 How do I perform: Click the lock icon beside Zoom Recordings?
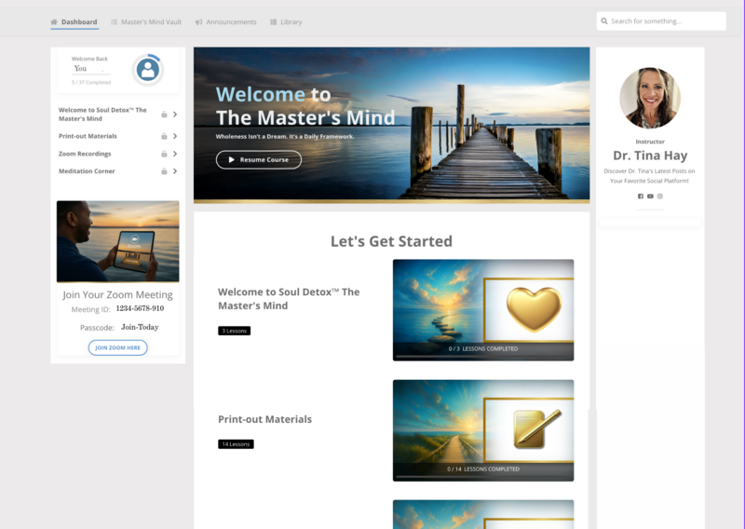point(164,154)
